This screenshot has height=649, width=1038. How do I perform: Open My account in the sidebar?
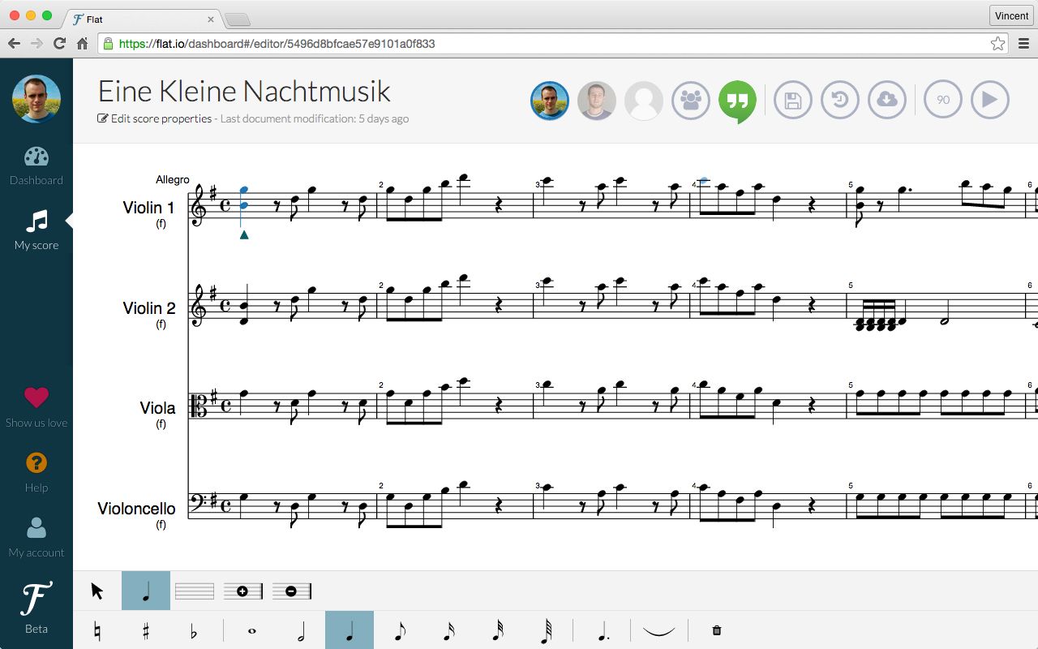[x=36, y=539]
